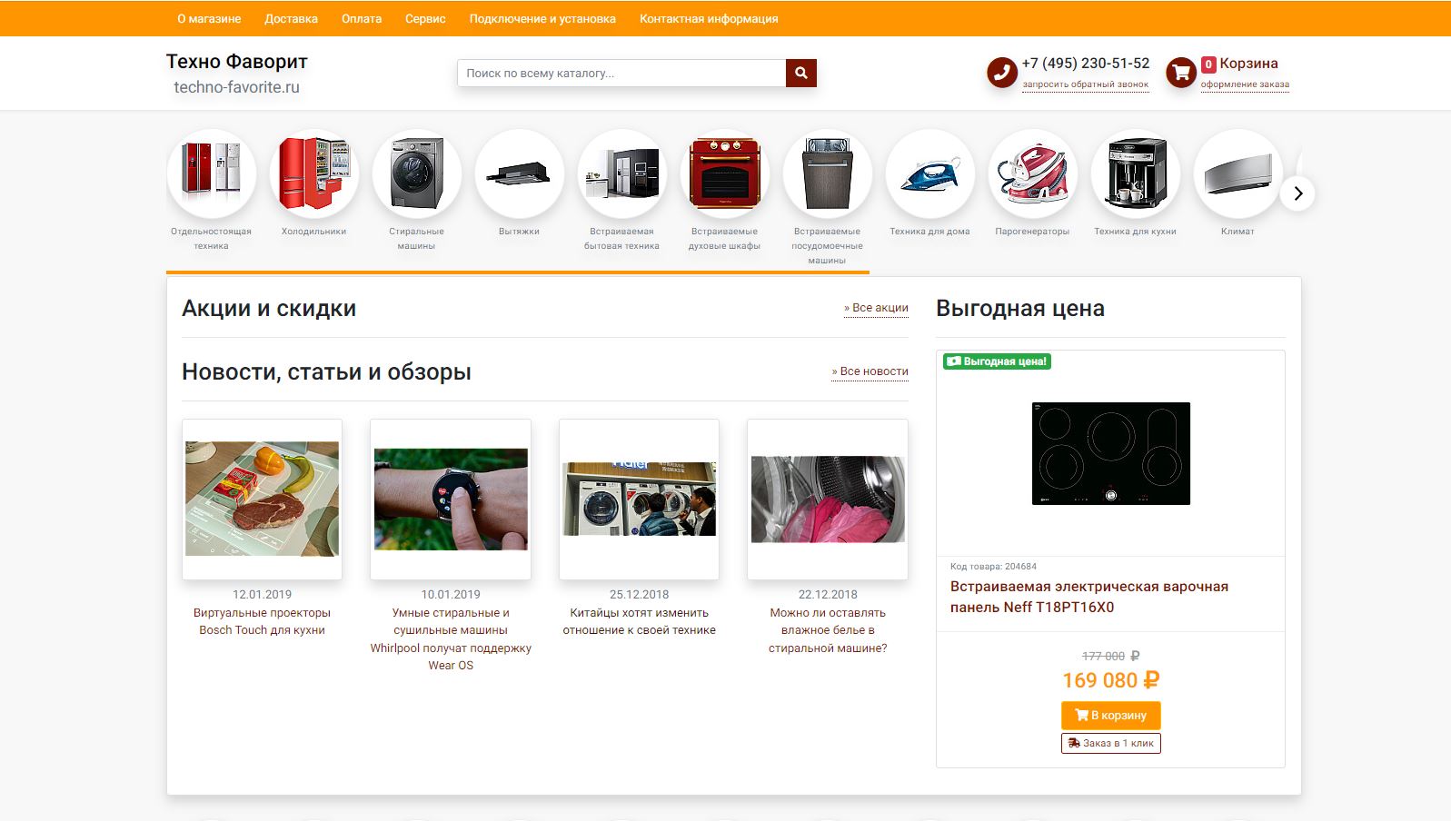Click the phone callback icon

(1001, 73)
